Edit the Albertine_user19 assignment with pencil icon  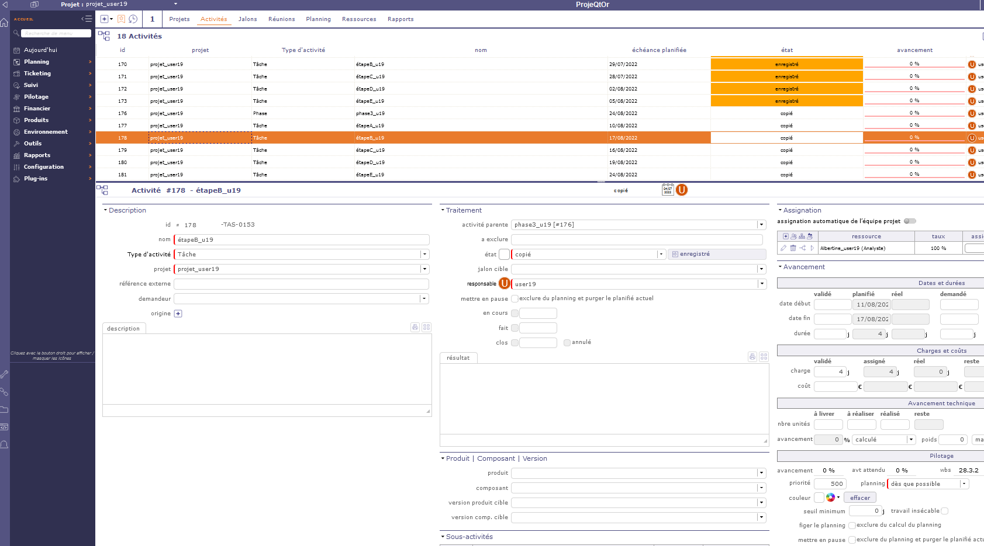tap(783, 248)
